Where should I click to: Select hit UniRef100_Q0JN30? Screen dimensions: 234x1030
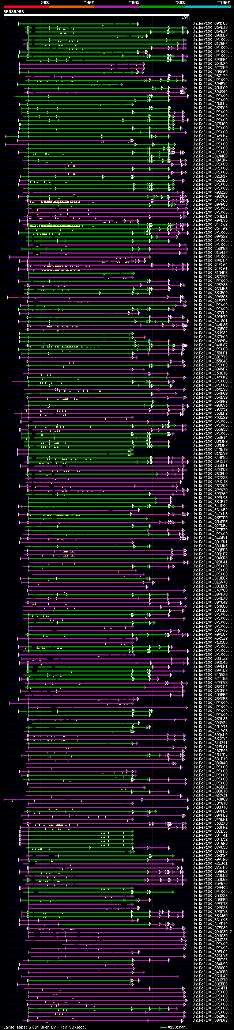click(210, 64)
